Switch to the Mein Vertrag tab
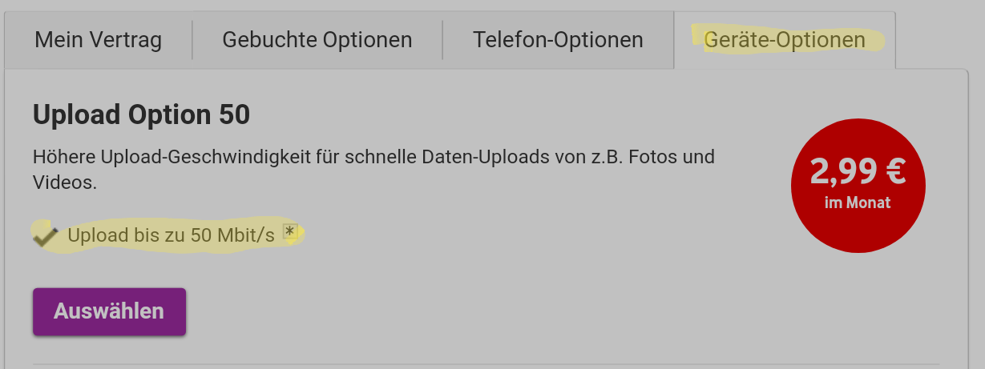 [98, 39]
